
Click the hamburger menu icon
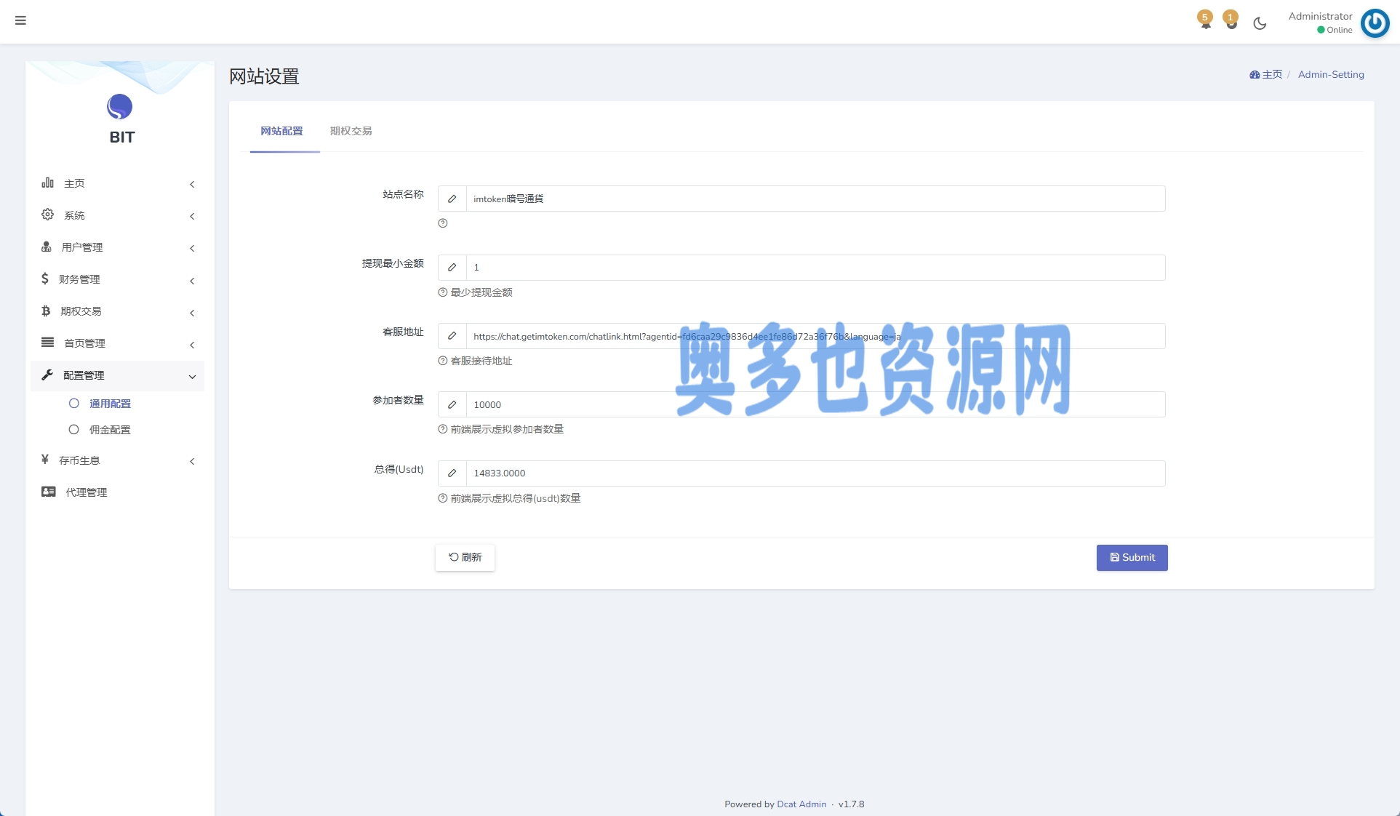coord(20,20)
